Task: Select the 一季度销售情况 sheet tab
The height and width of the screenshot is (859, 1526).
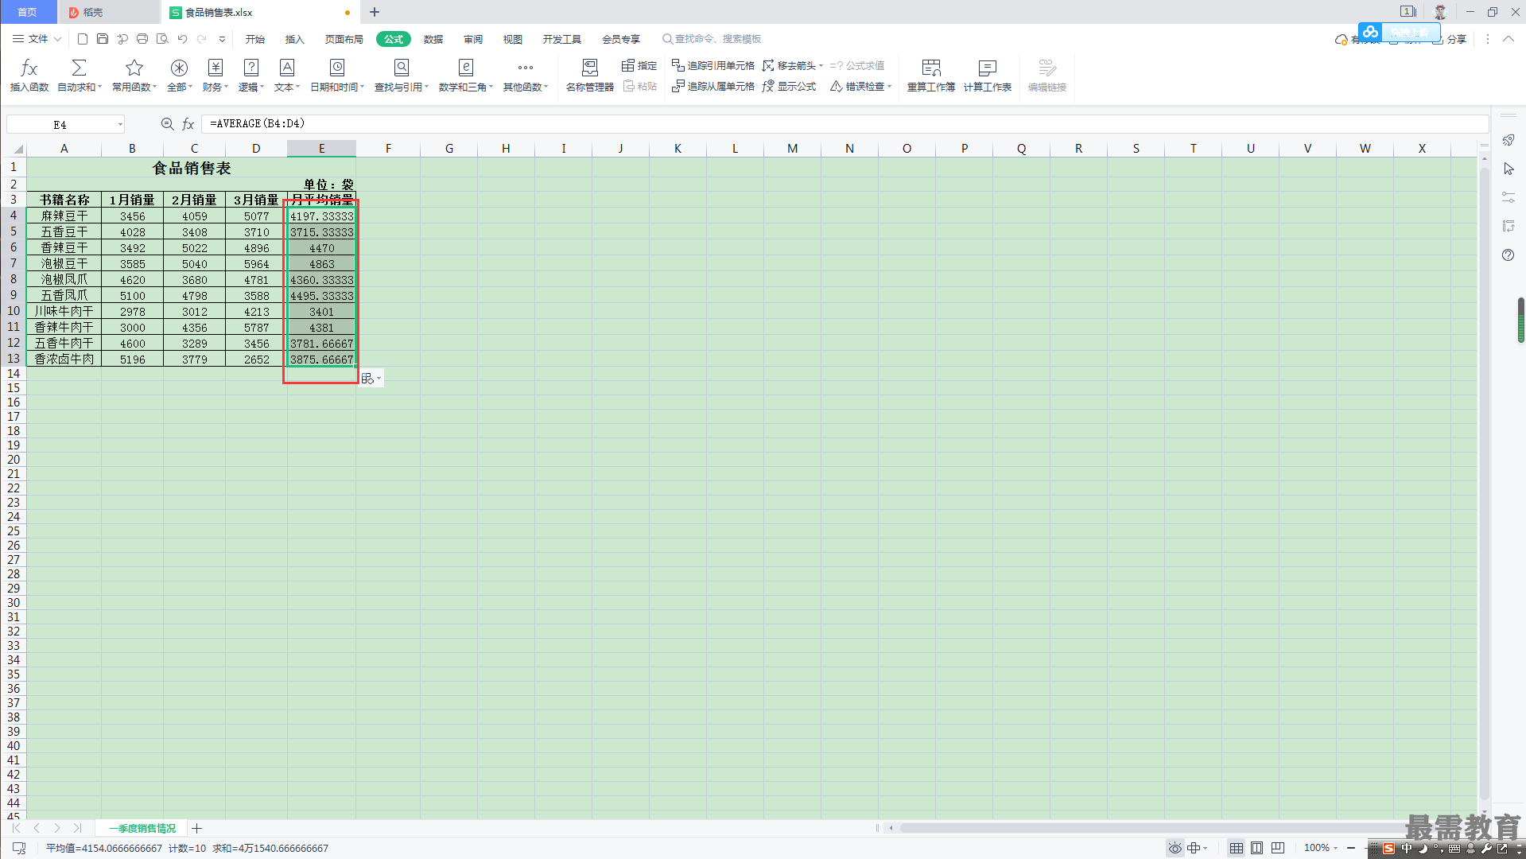Action: coord(142,828)
